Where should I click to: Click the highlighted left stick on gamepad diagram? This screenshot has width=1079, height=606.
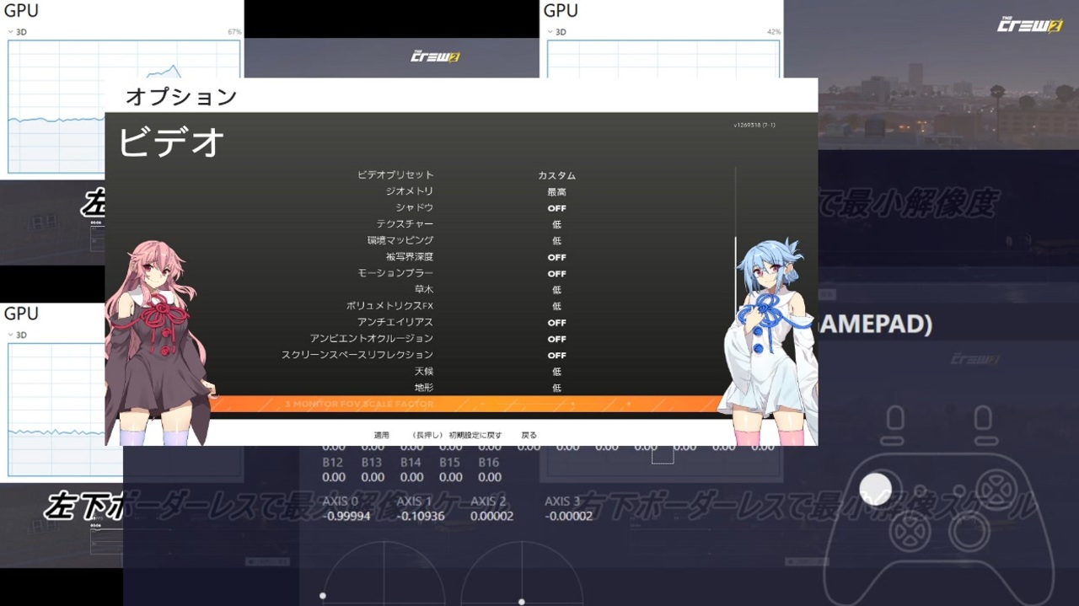875,489
